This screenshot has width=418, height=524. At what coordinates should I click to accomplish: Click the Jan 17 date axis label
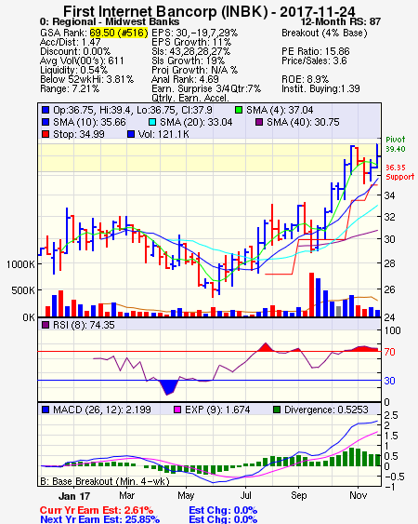(x=74, y=496)
